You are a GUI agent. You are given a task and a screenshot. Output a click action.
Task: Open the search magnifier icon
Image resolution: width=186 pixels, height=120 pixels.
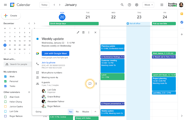122,5
